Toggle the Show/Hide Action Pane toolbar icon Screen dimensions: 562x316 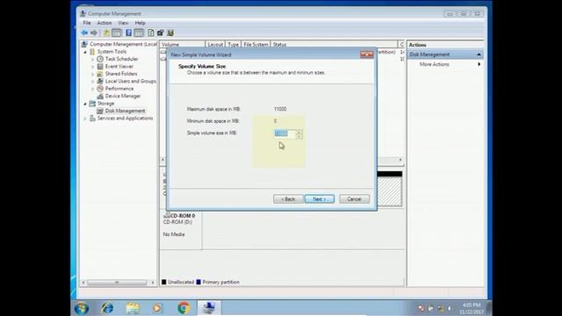point(139,33)
